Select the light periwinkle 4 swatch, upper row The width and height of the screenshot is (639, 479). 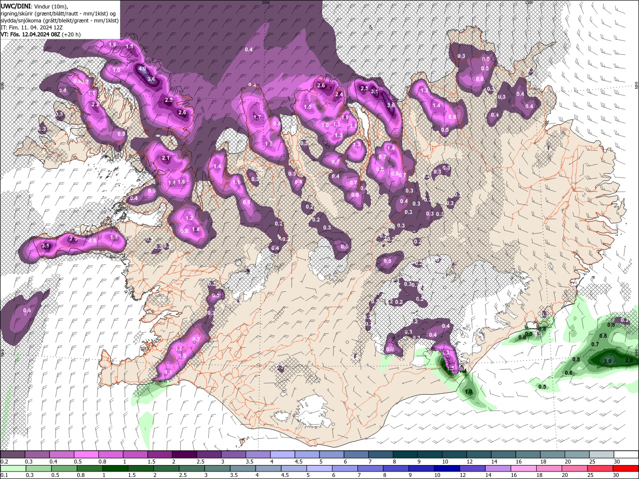coord(283,455)
